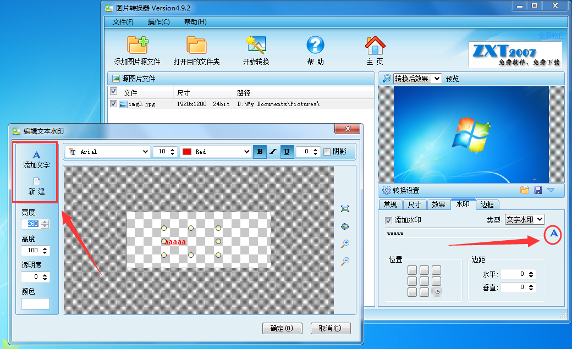572x349 pixels.
Task: Switch to the Border (边框) tab
Action: 487,204
